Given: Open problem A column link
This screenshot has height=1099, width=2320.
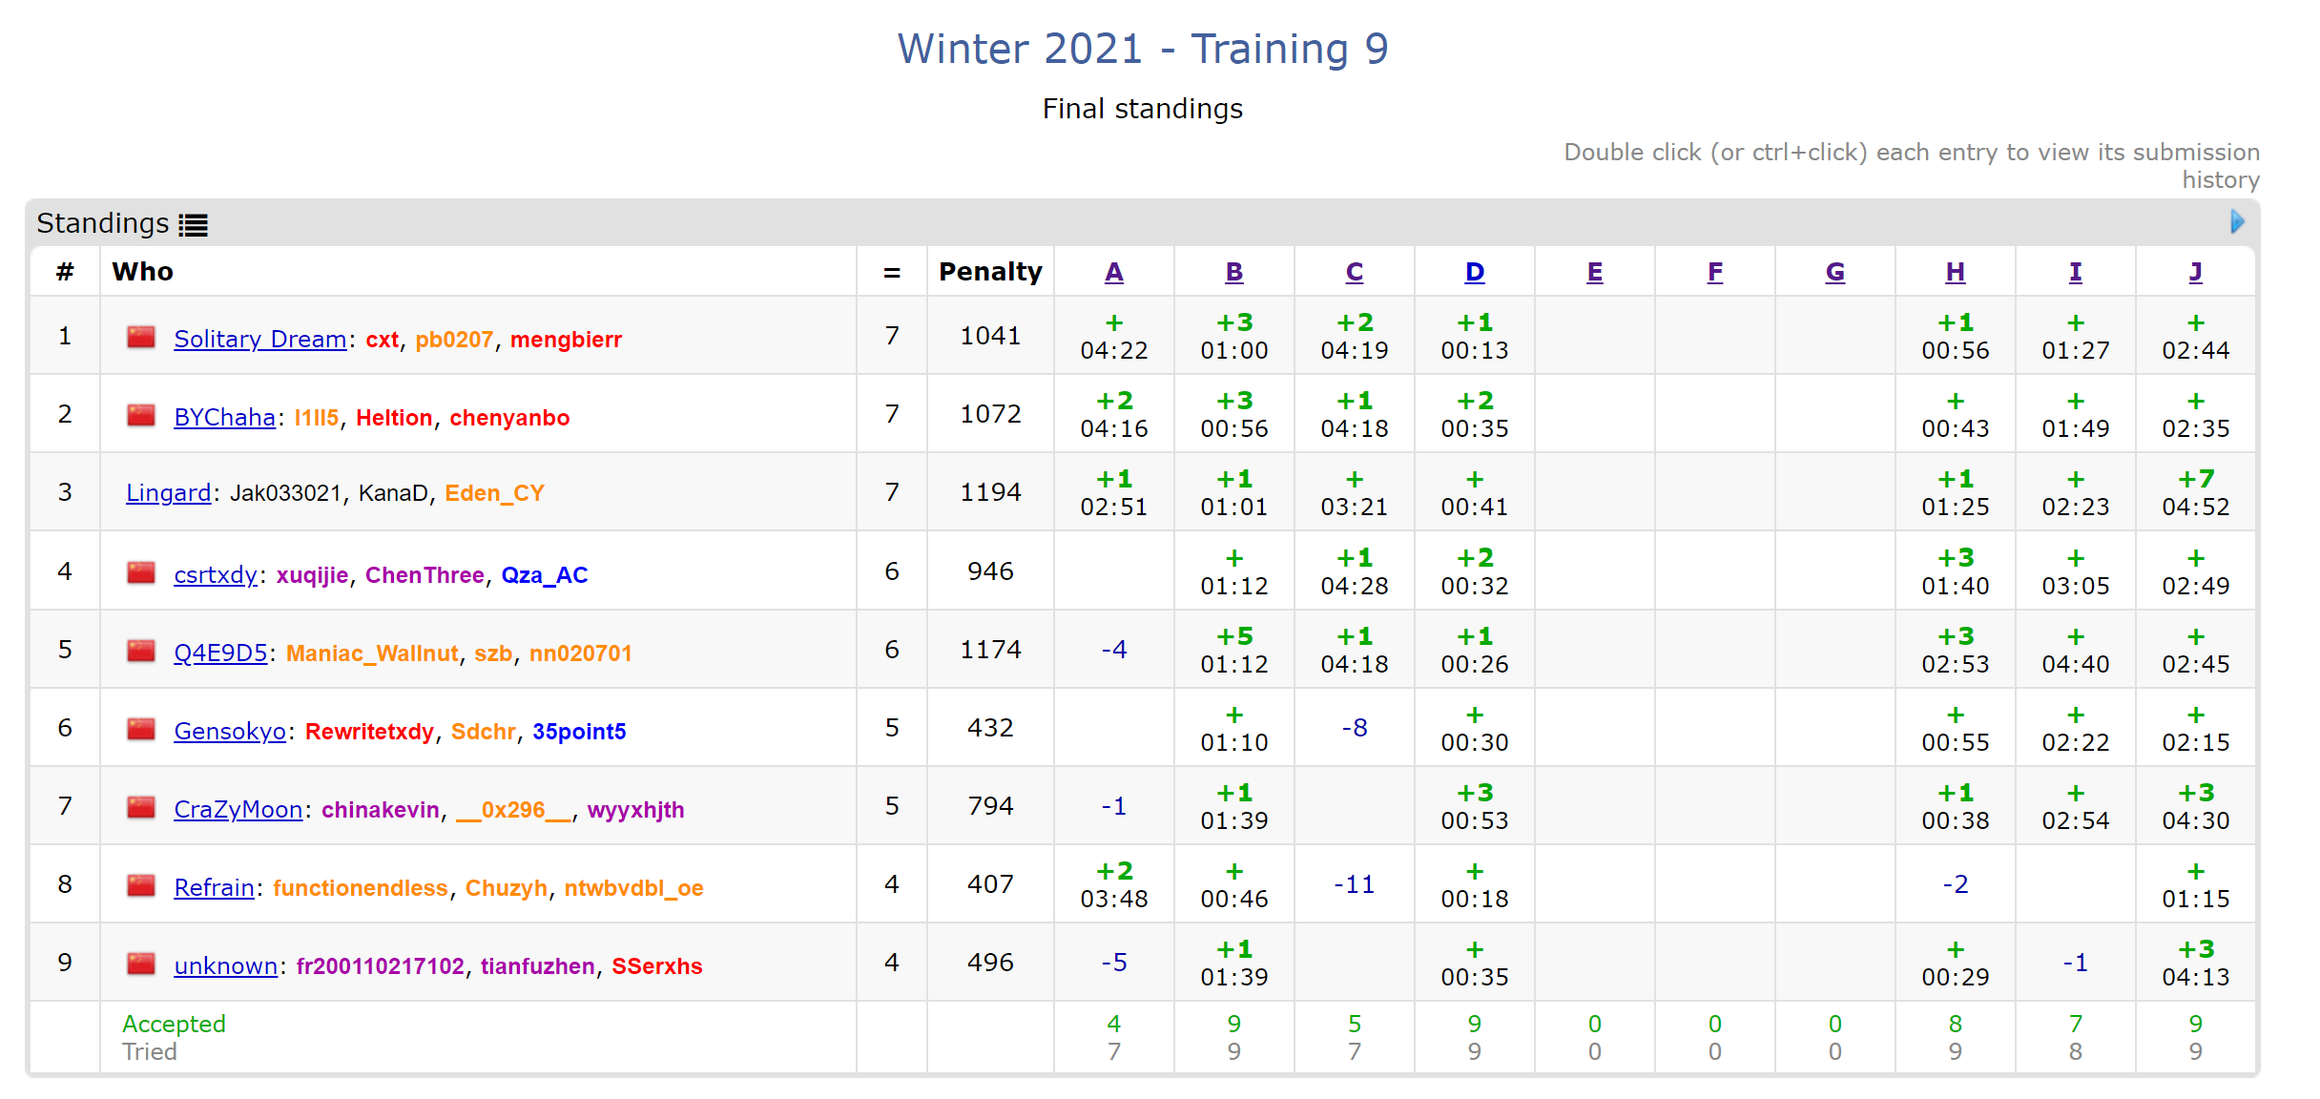Looking at the screenshot, I should [1113, 272].
